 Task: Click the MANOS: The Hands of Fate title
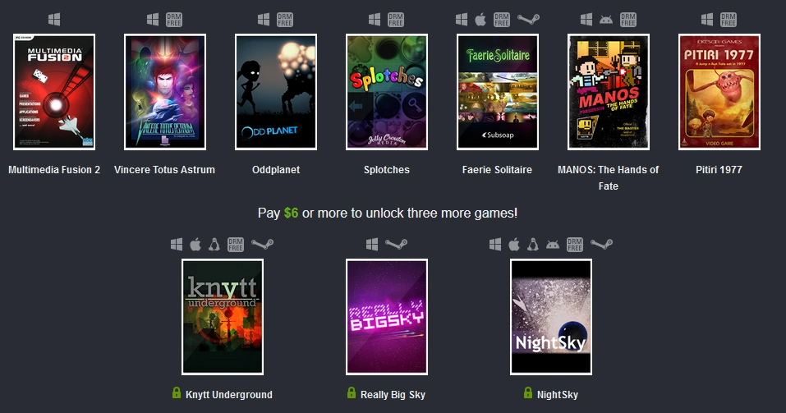point(608,178)
